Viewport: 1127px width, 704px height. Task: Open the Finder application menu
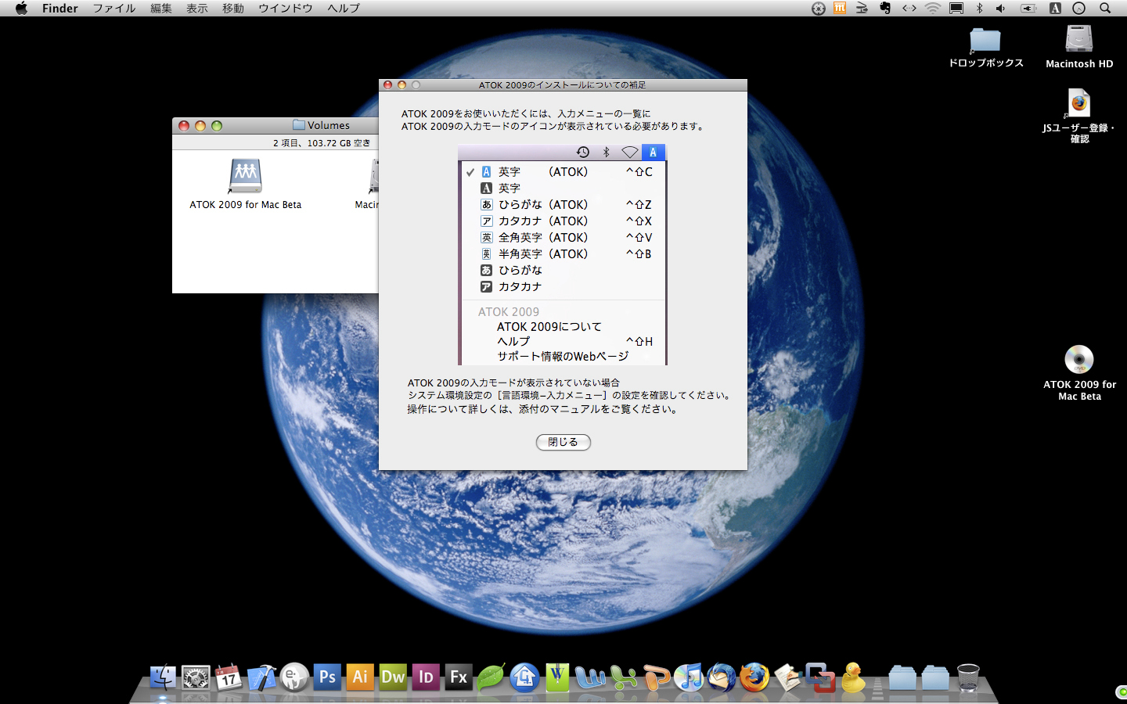[60, 8]
